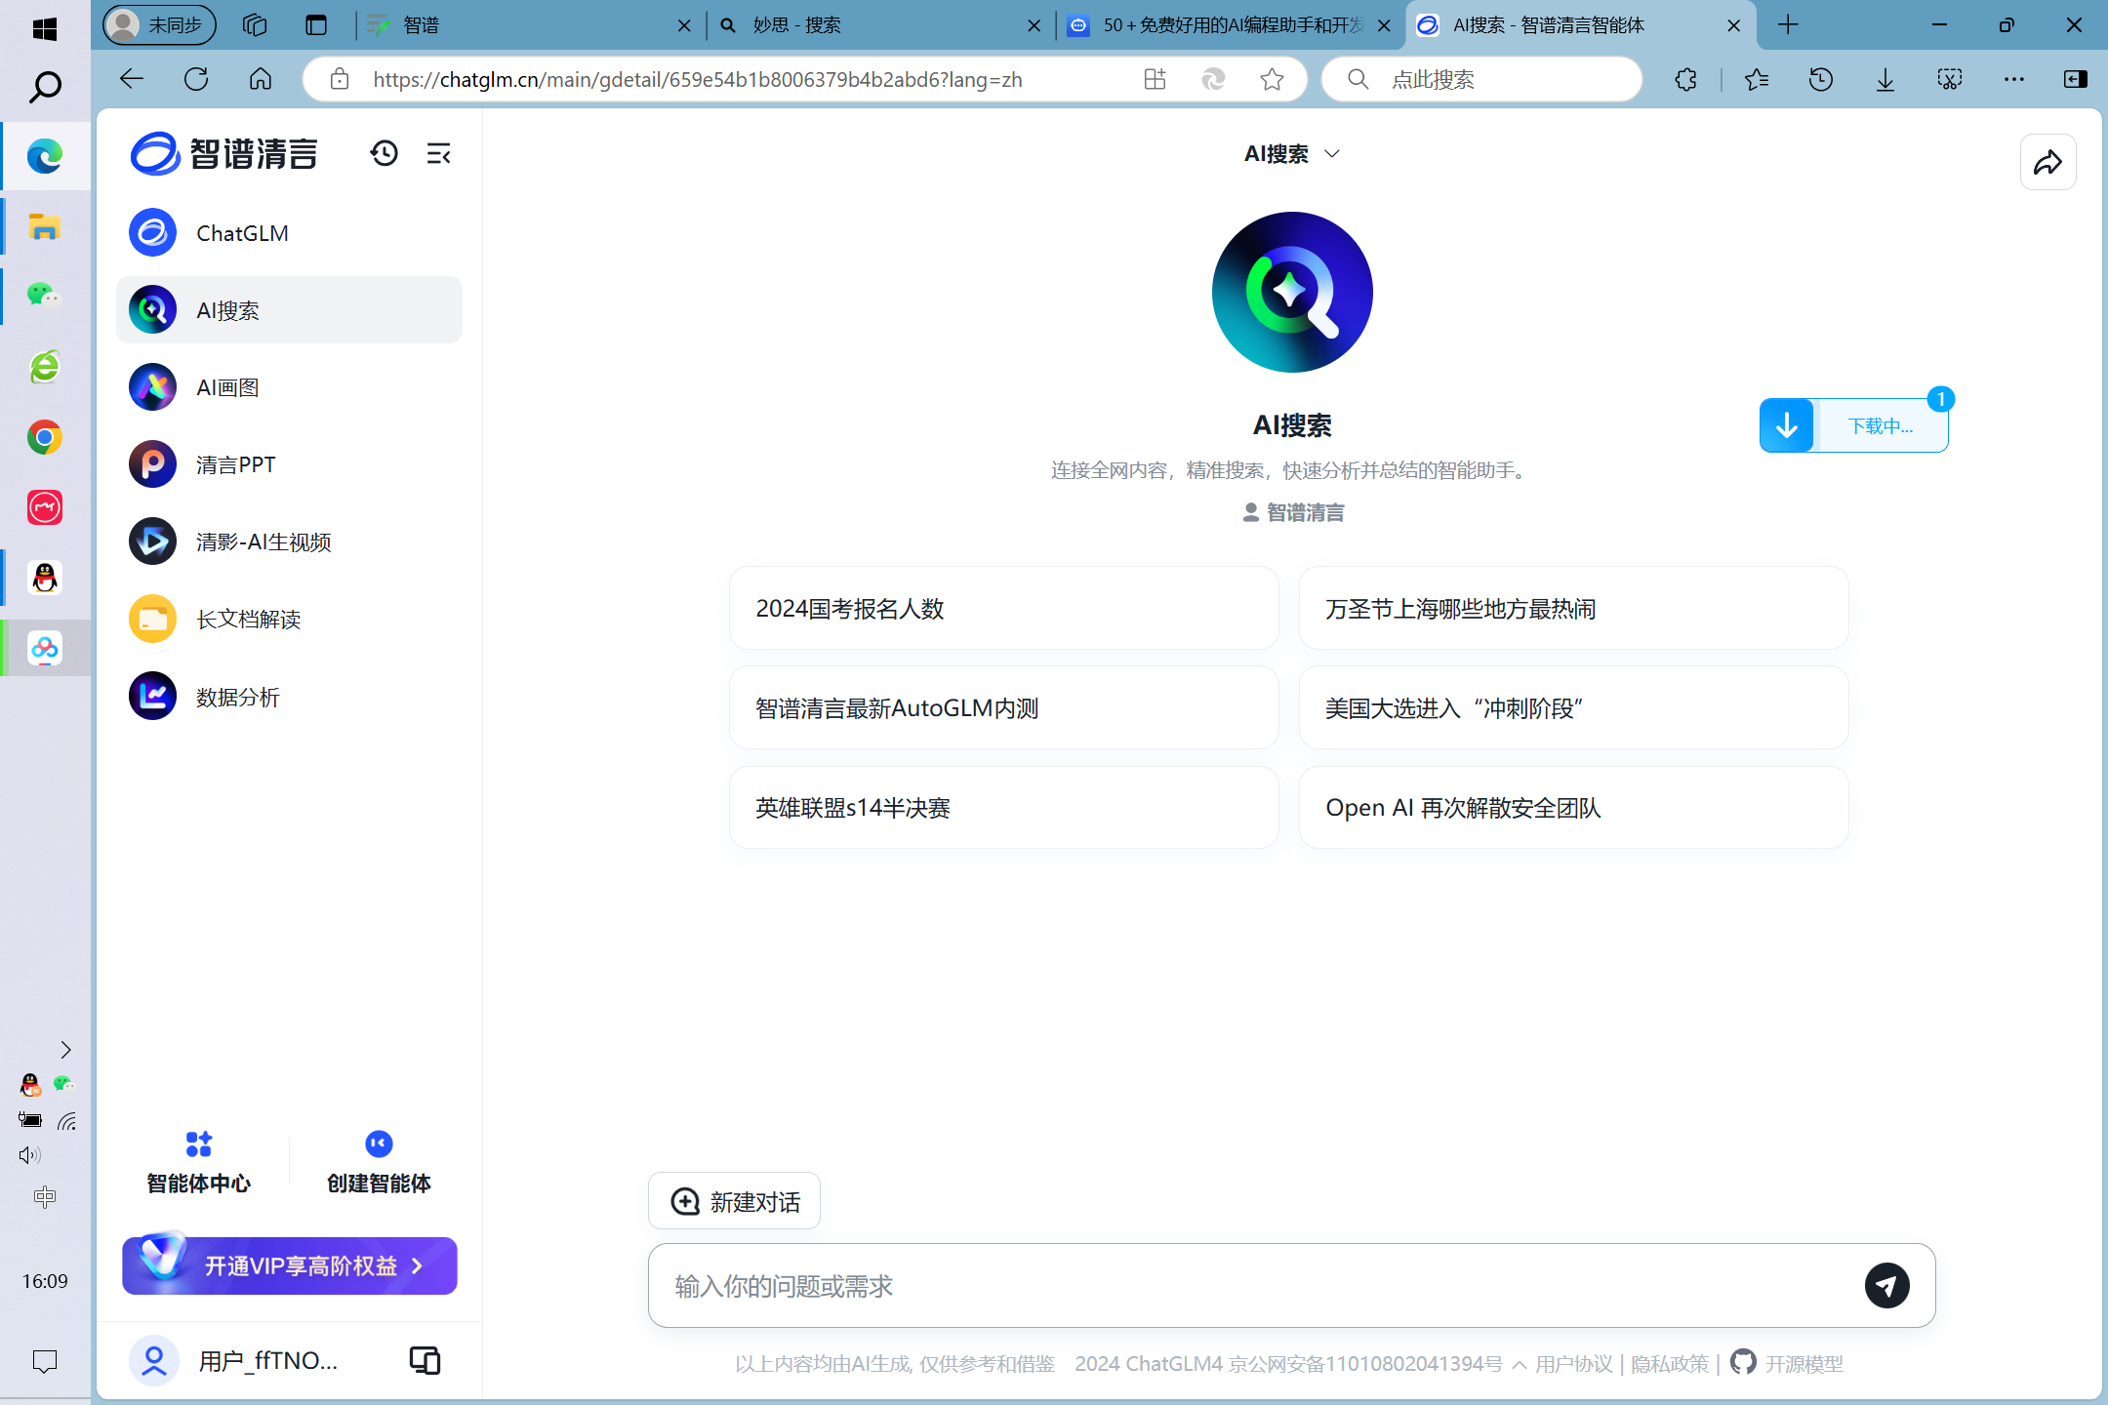Open QQ penguin app from taskbar

click(45, 578)
